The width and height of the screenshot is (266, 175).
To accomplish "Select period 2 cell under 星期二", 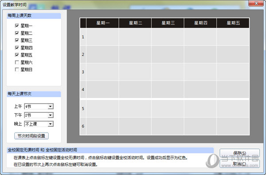I will pyautogui.click(x=135, y=54).
